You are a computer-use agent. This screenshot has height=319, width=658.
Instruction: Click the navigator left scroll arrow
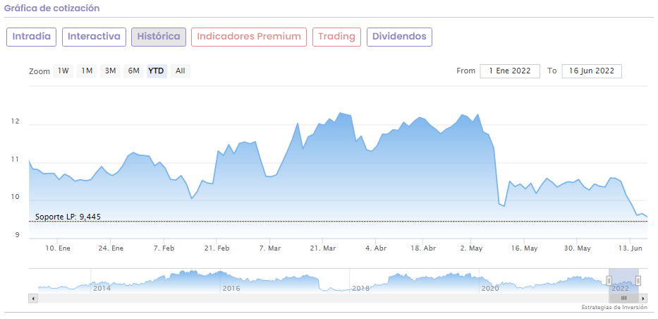(x=32, y=299)
